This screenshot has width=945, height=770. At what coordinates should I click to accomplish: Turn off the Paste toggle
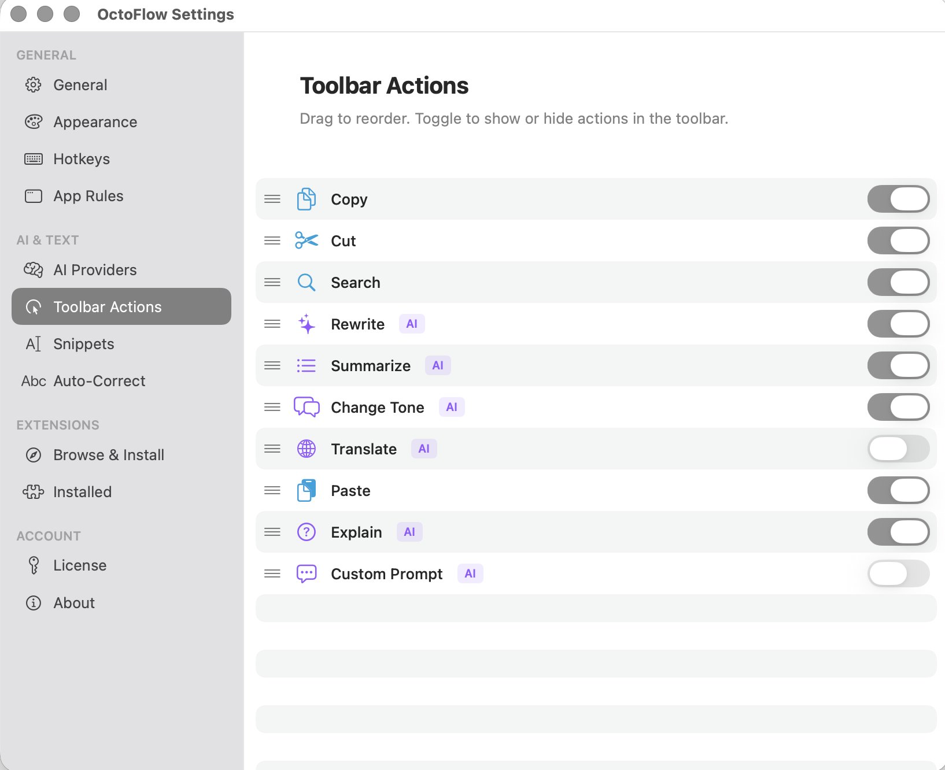tap(898, 490)
